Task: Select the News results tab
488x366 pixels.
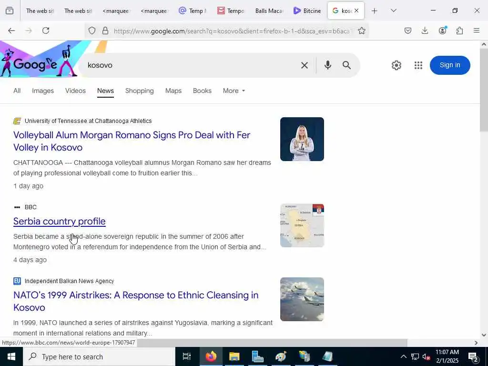Action: click(x=105, y=91)
